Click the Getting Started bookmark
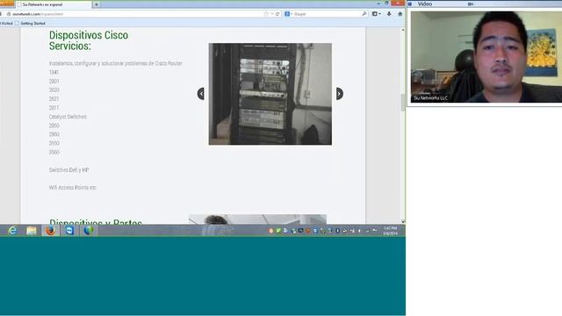 point(30,24)
